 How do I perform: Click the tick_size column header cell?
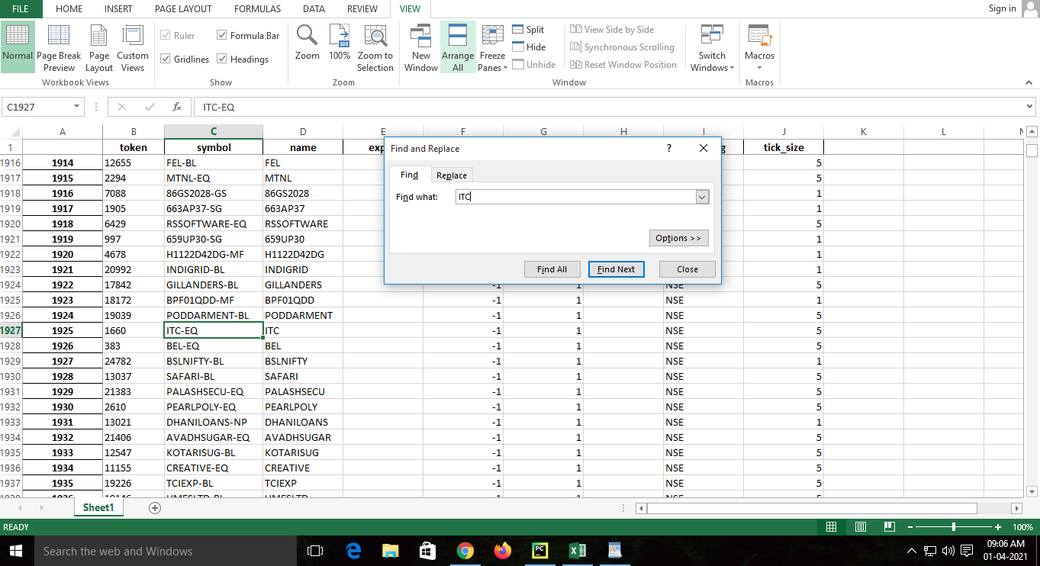pos(784,147)
